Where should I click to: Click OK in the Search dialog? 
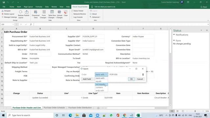tap(131, 79)
